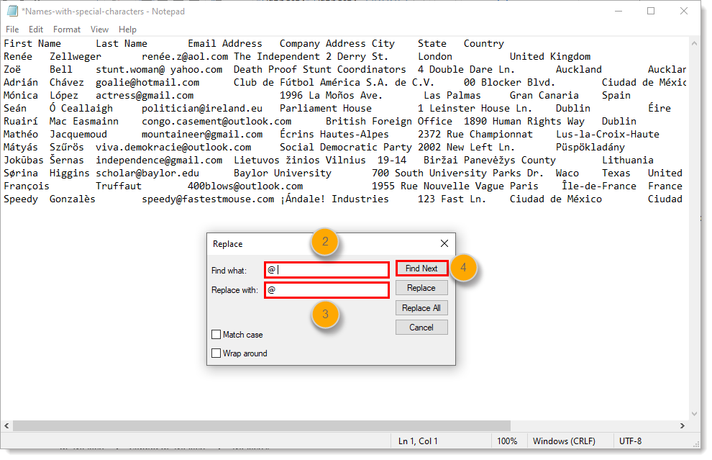Click the orange step 3 callout marker

pos(325,314)
